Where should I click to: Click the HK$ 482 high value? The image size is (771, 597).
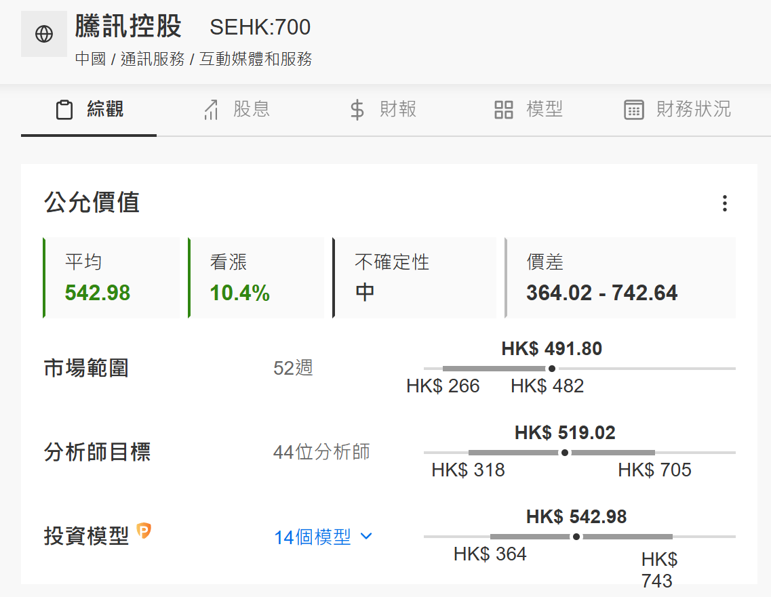tap(547, 386)
